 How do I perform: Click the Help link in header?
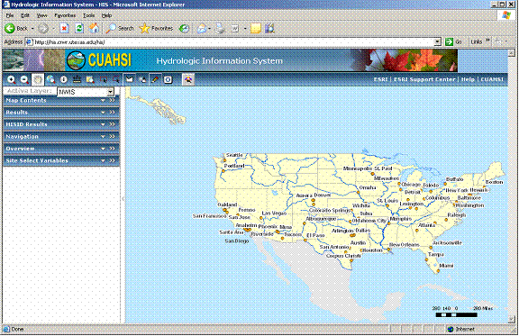pos(468,79)
